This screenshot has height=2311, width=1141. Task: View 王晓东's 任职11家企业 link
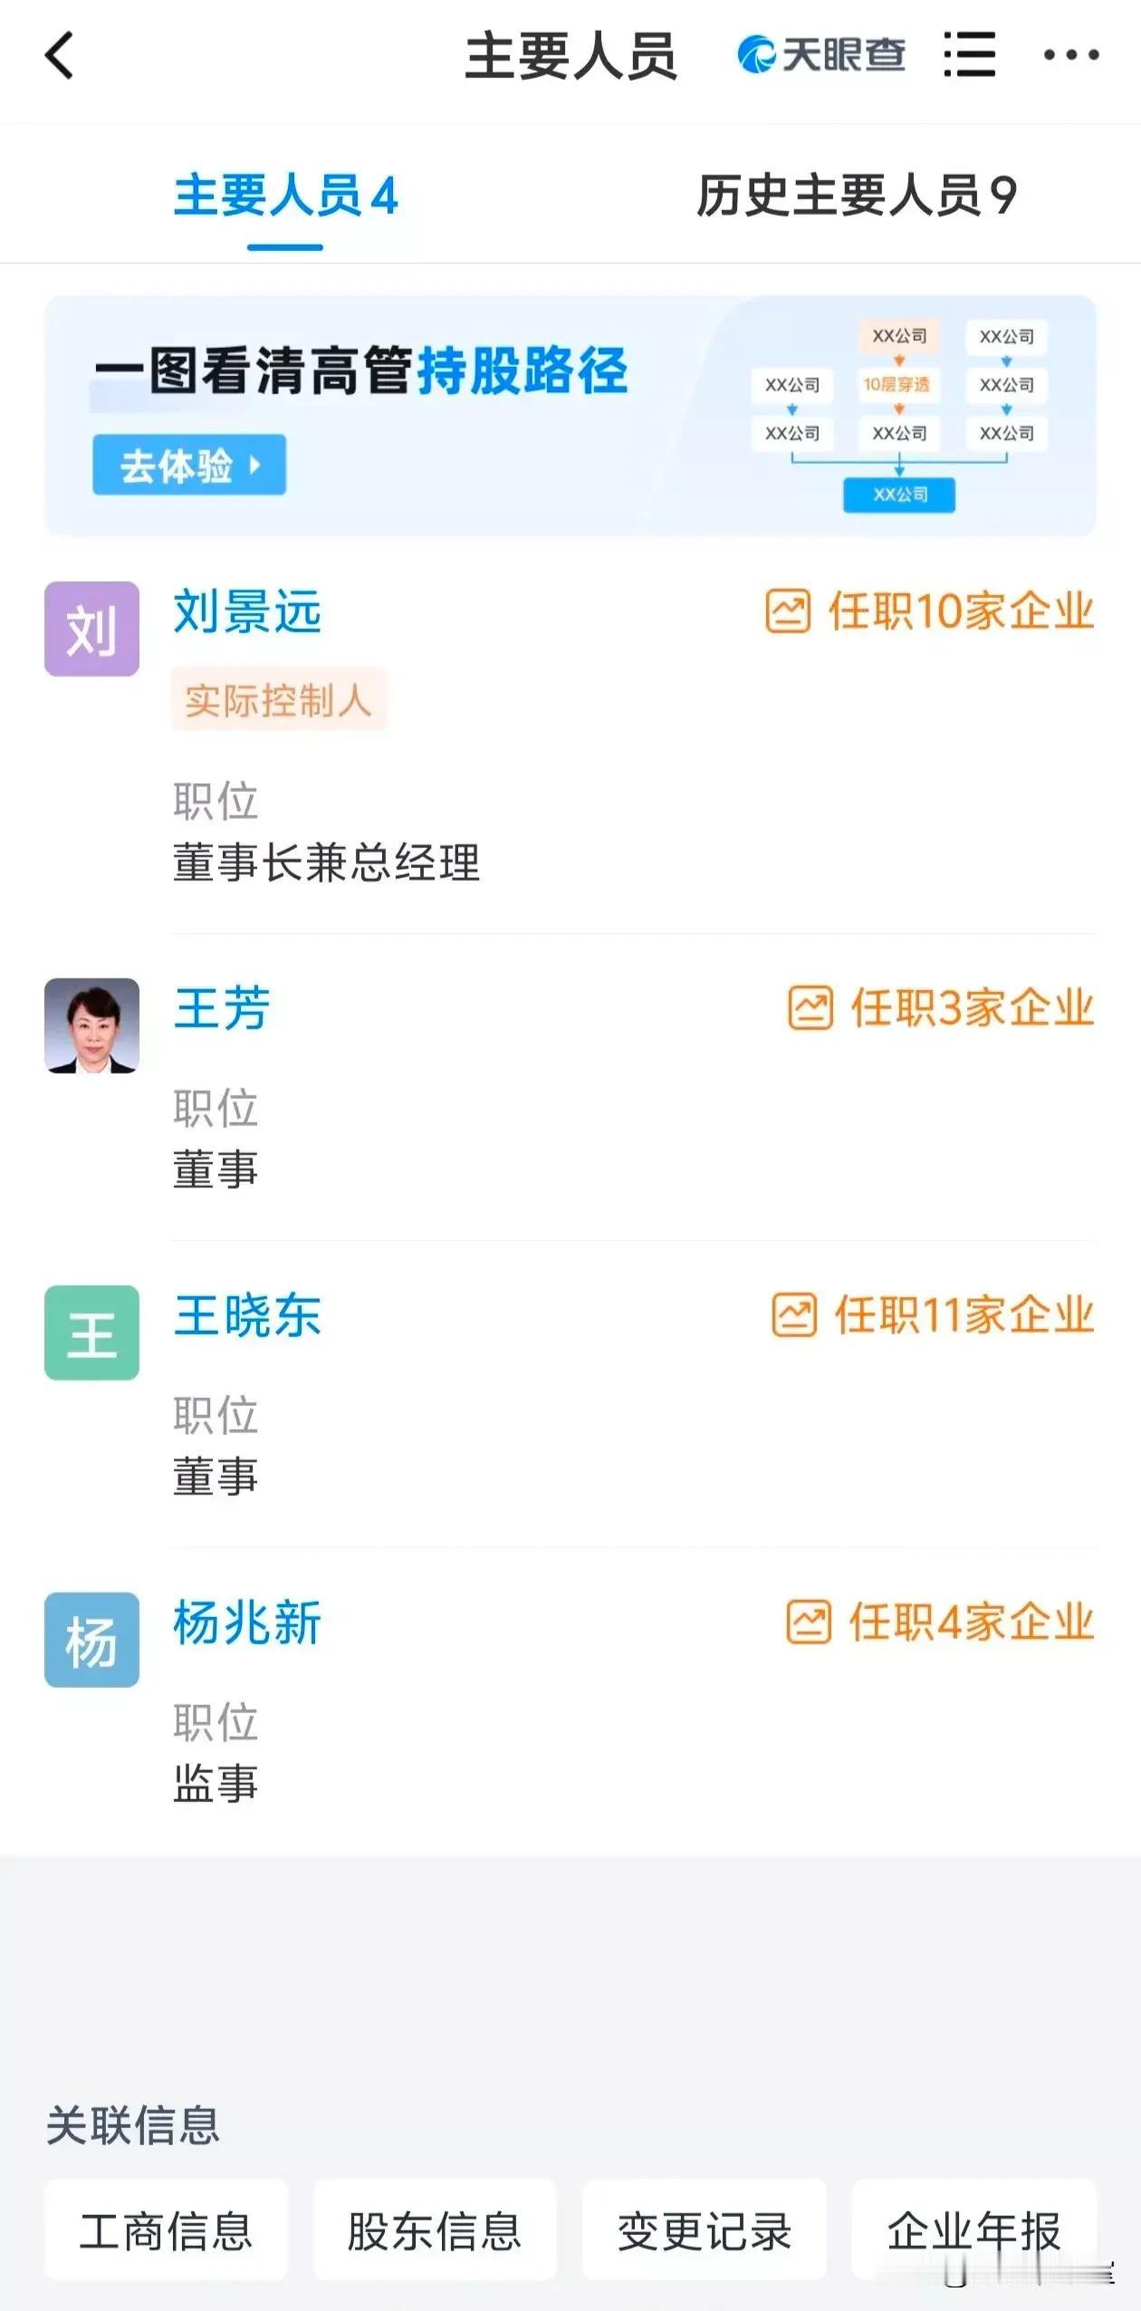click(x=964, y=1314)
